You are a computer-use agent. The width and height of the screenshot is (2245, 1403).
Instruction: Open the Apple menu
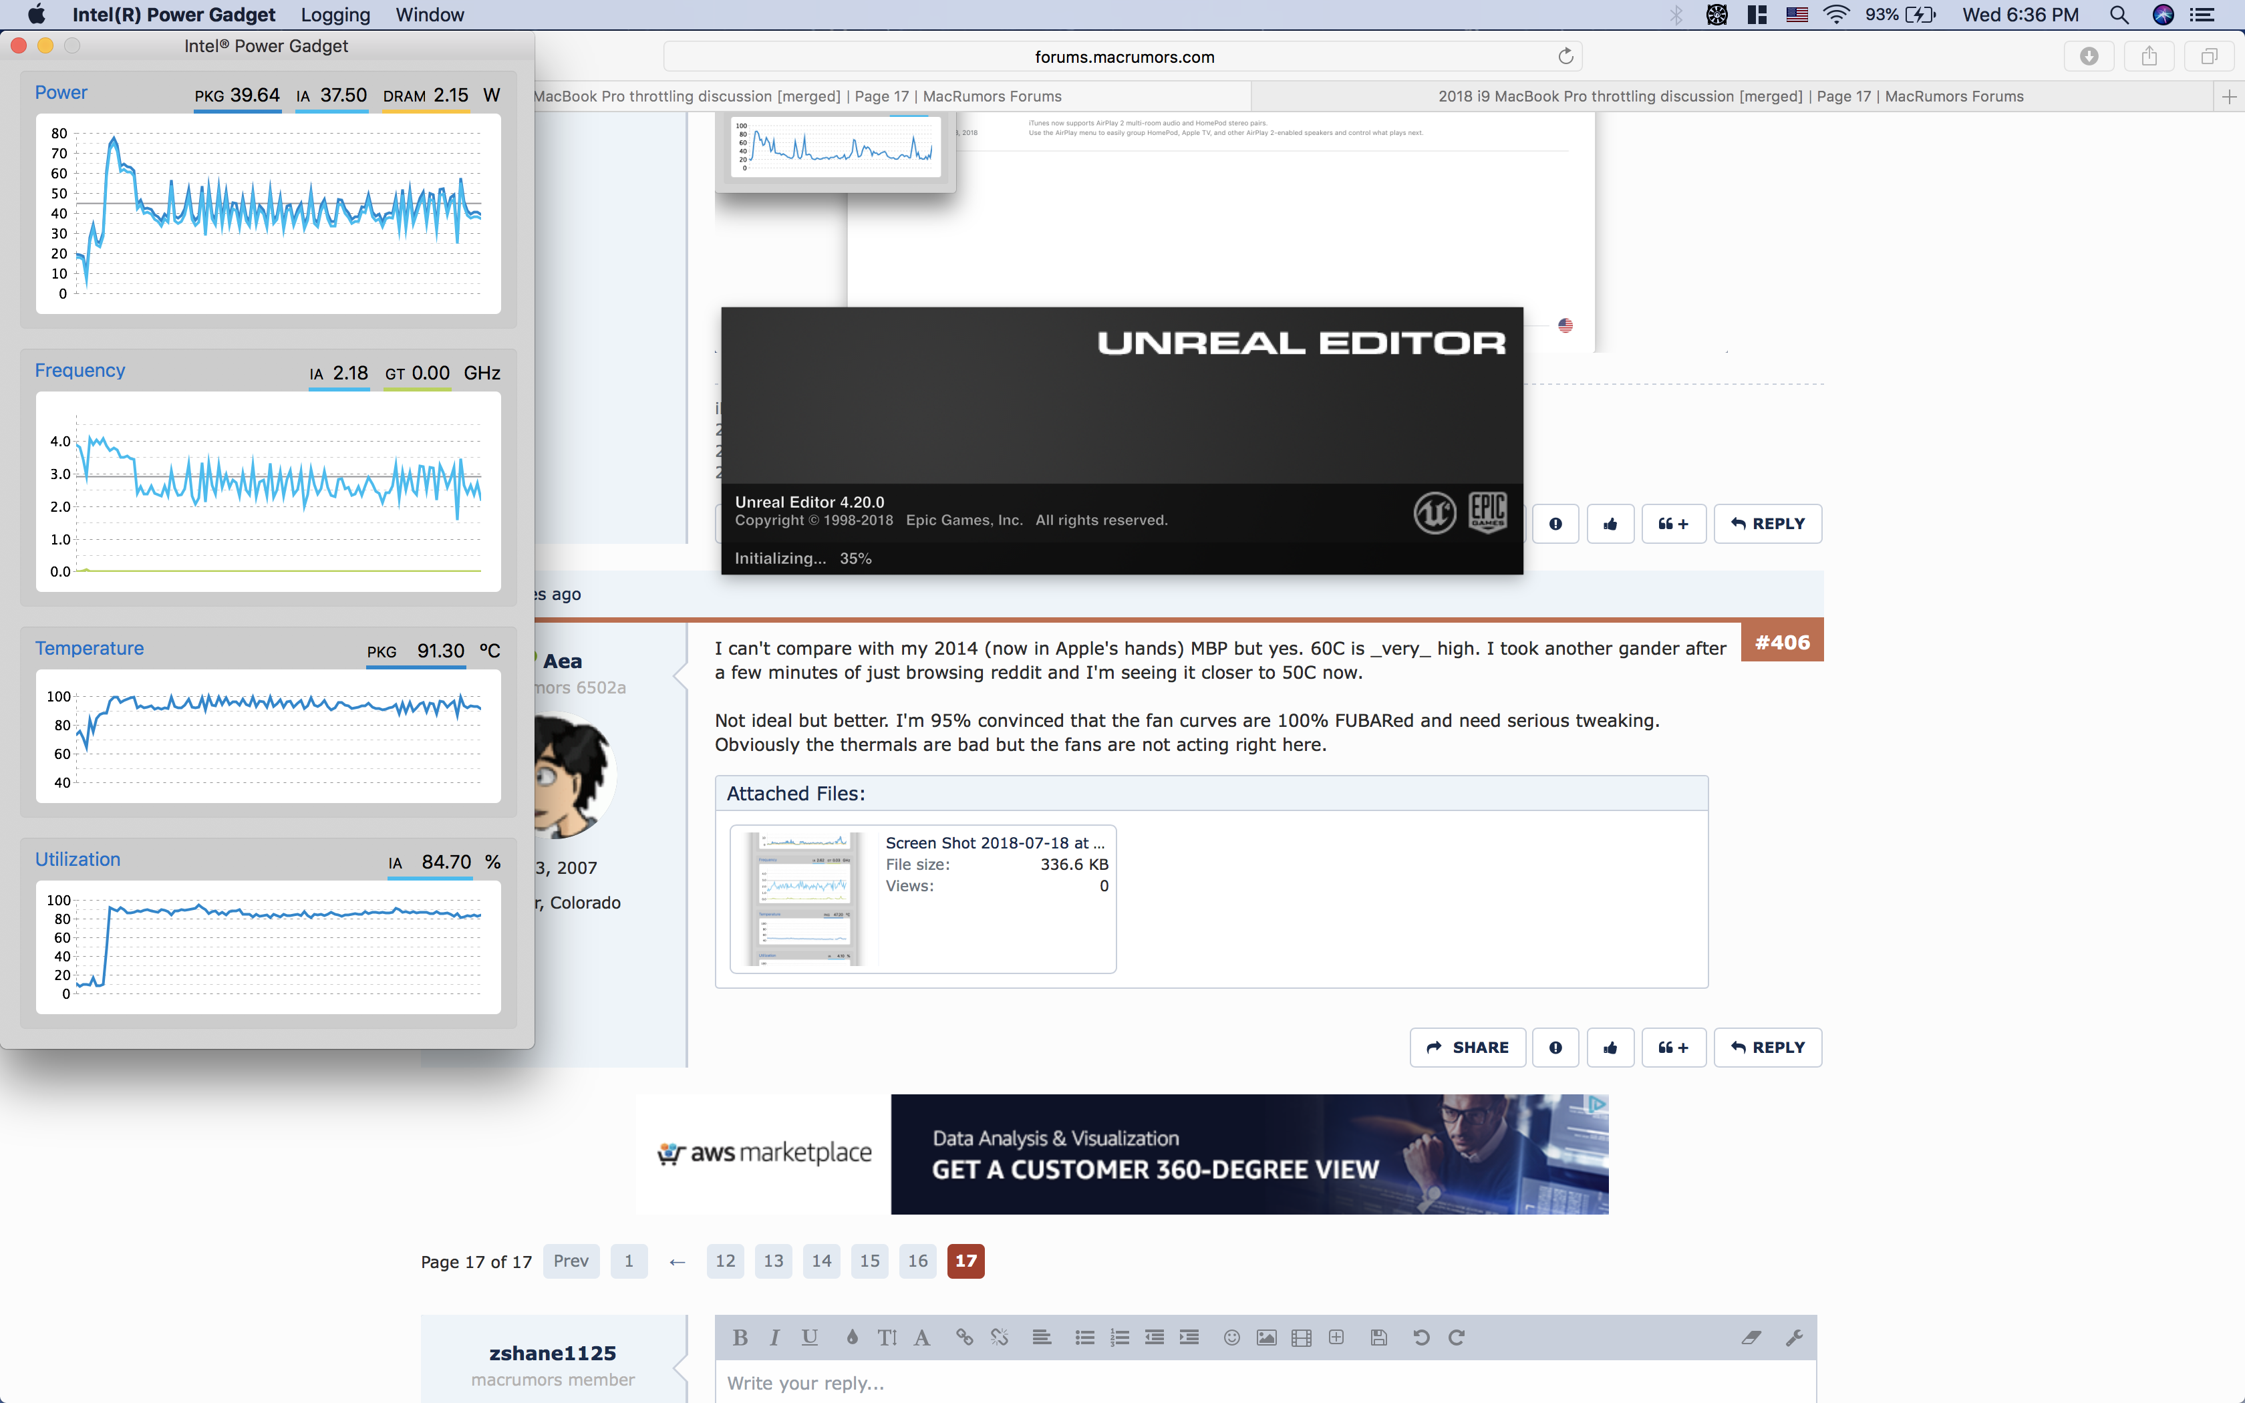pyautogui.click(x=36, y=15)
